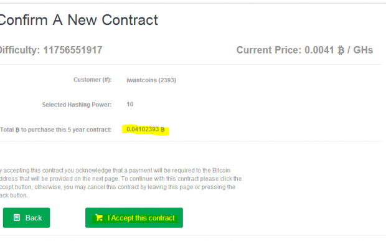Click the contract acknowledgement paragraph text
The image size is (386, 241).
(x=121, y=183)
